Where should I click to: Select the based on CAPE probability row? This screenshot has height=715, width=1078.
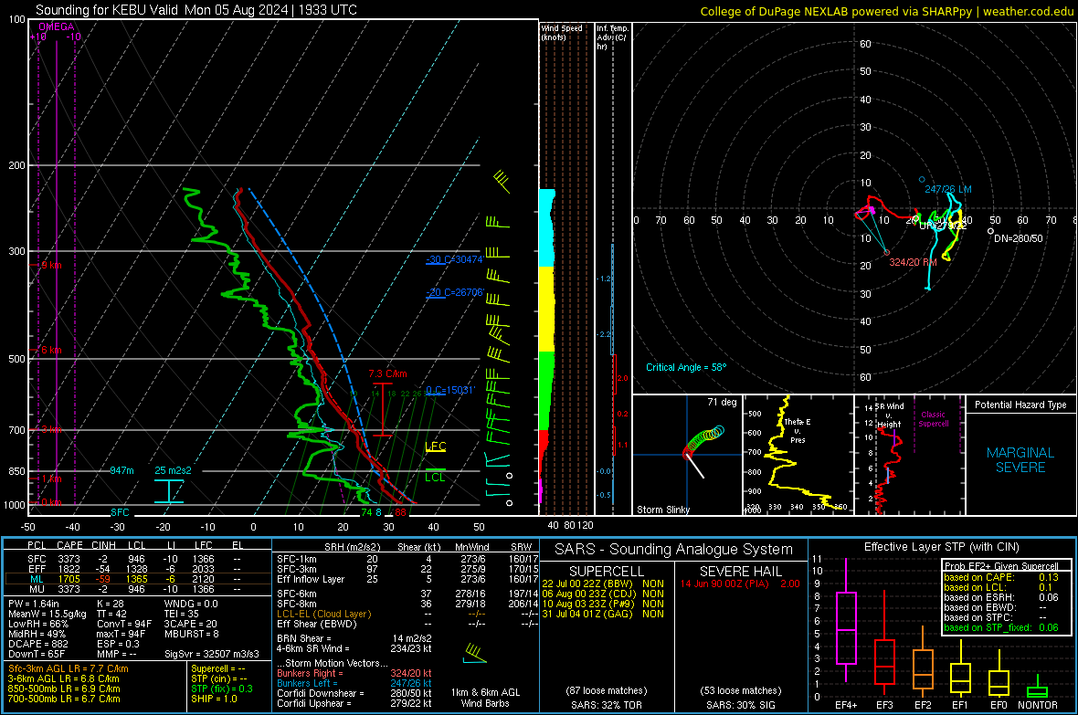pyautogui.click(x=1001, y=577)
